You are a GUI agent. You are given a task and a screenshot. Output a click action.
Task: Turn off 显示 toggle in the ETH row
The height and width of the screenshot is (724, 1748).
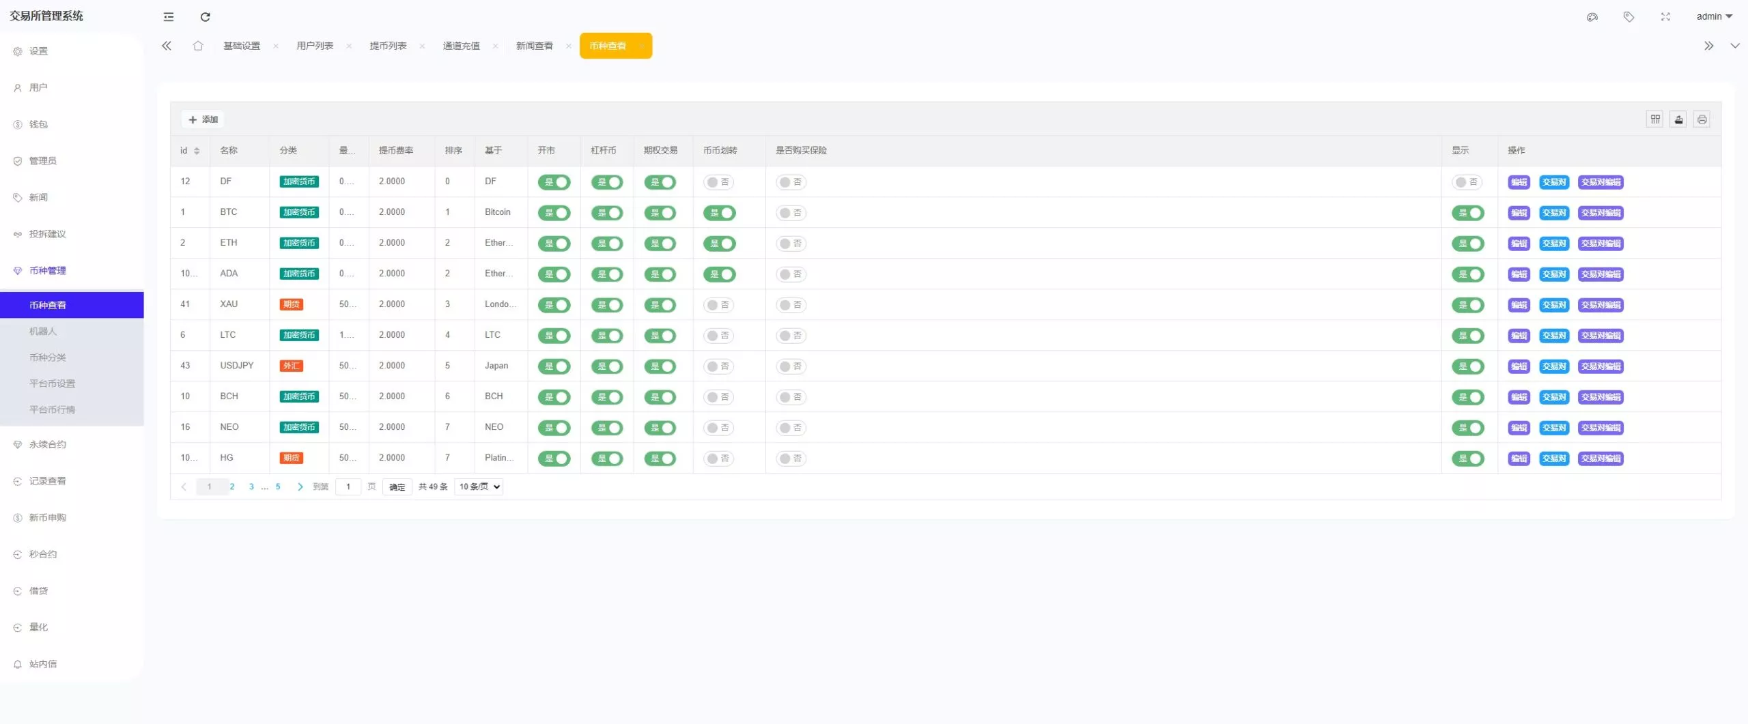(1469, 243)
